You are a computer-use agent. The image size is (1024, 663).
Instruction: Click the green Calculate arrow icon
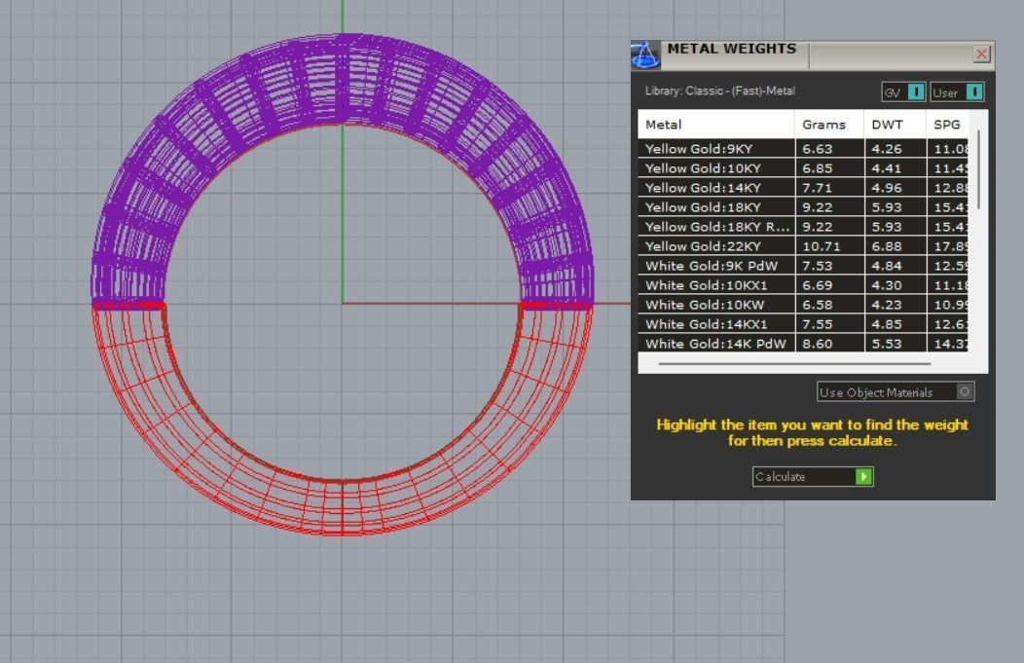click(x=863, y=477)
